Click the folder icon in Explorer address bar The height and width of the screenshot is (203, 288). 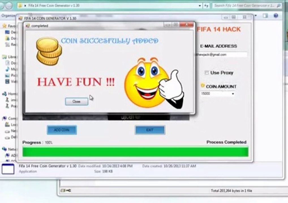pyautogui.click(x=20, y=5)
